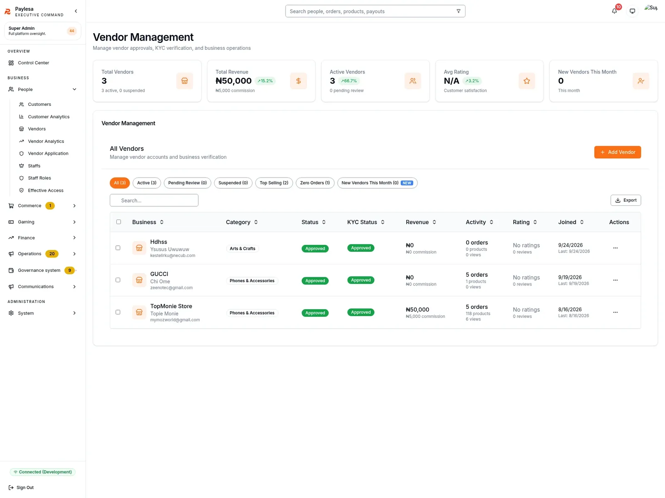Open Vendor Analytics in sidebar
The image size is (665, 498).
(x=46, y=142)
